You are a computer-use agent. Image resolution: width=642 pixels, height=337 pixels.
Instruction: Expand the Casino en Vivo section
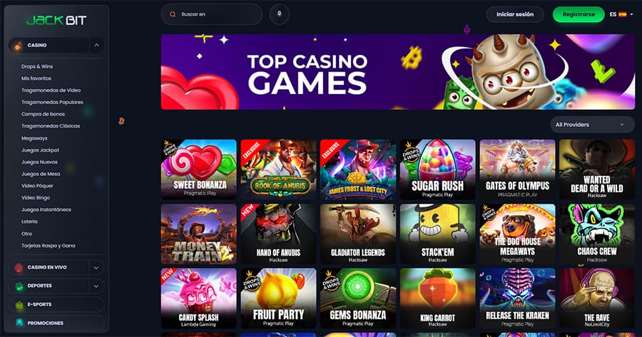96,268
